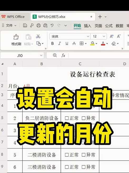The width and height of the screenshot is (129, 173).
Task: Select cell containing 三楼消防设备
Action: coord(42,167)
